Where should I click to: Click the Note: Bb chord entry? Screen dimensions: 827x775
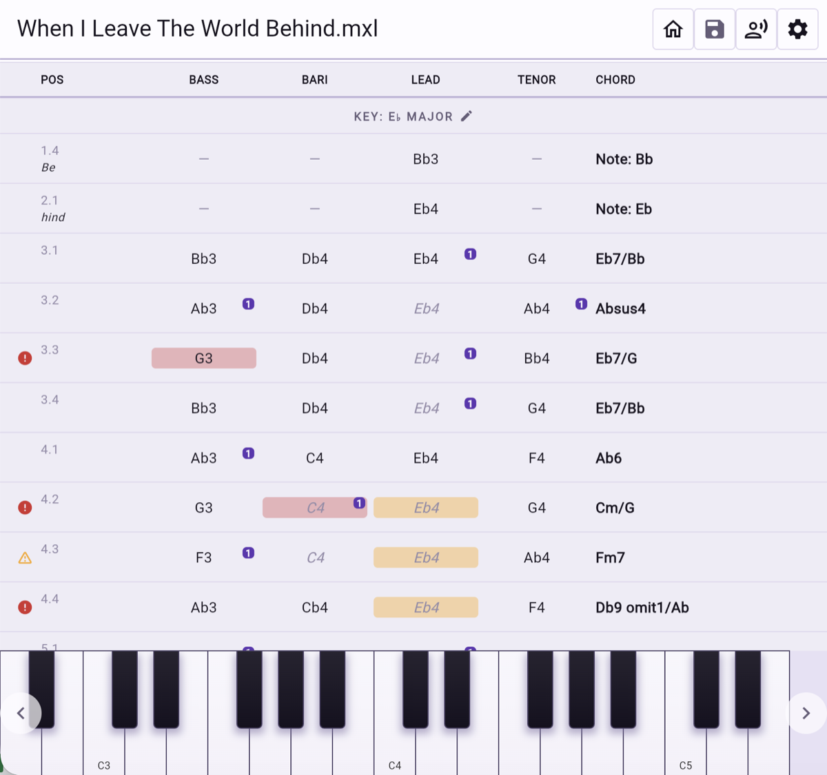[x=624, y=159]
